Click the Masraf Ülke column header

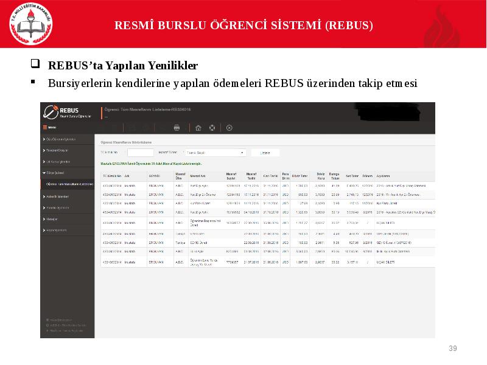click(x=180, y=176)
